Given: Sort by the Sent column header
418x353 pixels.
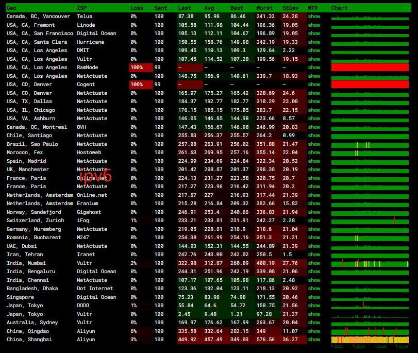Looking at the screenshot, I should click(x=160, y=8).
